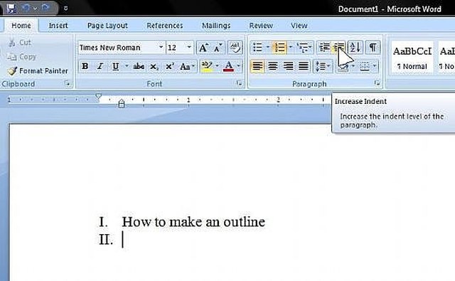Toggle Bold formatting
Image resolution: width=455 pixels, height=281 pixels.
click(x=85, y=66)
